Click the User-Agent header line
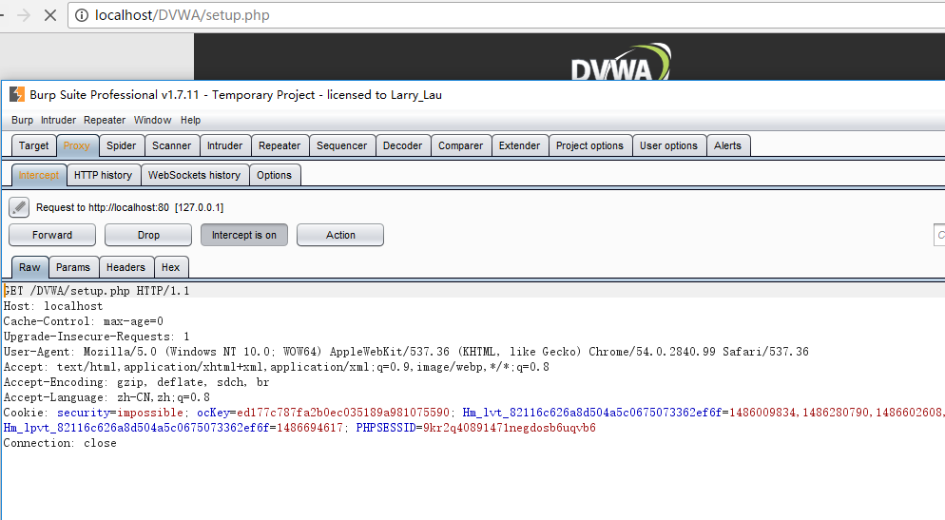 point(406,352)
